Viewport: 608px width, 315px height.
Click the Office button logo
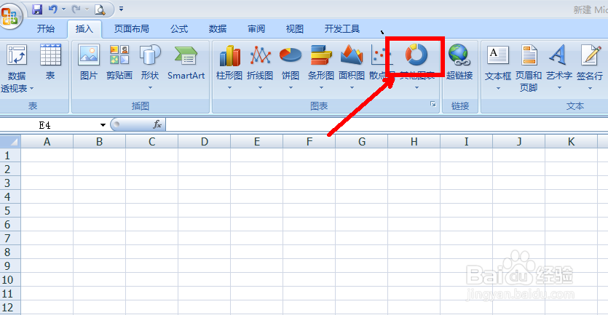coord(9,15)
